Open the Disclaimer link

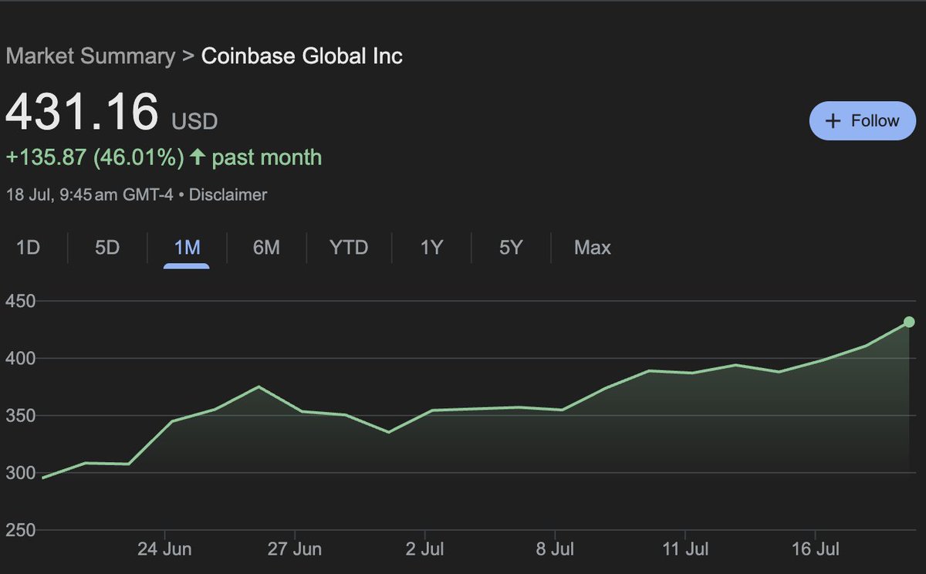click(x=228, y=194)
